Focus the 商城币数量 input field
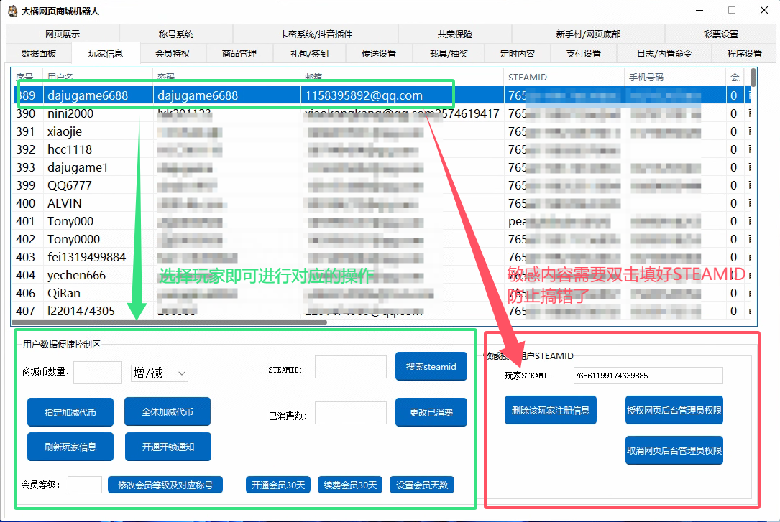 pos(98,372)
